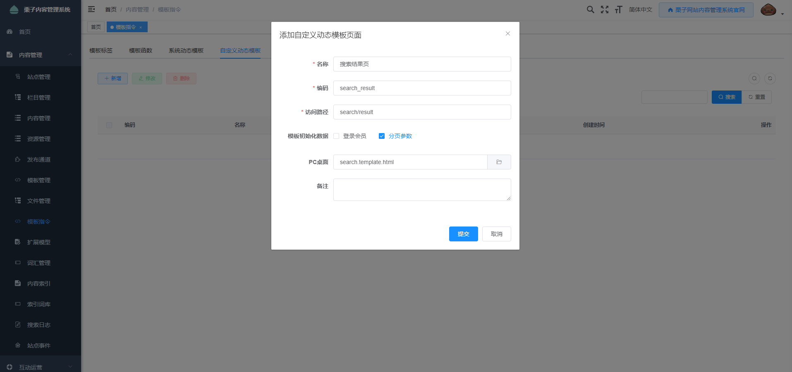
Task: Submit the form with 提交 button
Action: click(463, 234)
